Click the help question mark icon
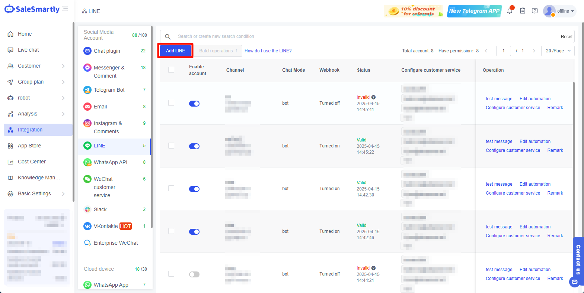 point(535,11)
